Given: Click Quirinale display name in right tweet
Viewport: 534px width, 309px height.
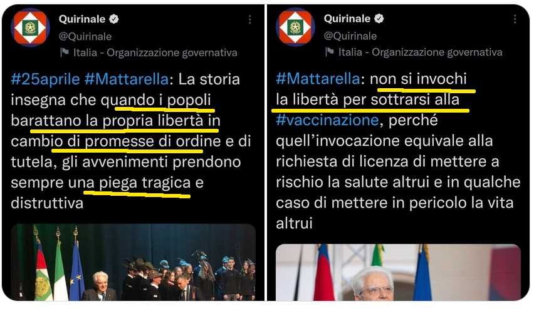Looking at the screenshot, I should (347, 18).
